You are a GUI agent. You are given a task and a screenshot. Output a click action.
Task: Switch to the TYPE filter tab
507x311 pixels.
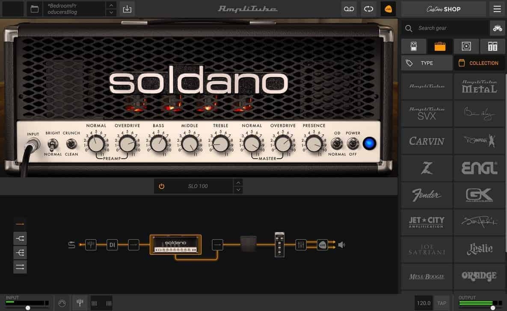click(x=427, y=63)
